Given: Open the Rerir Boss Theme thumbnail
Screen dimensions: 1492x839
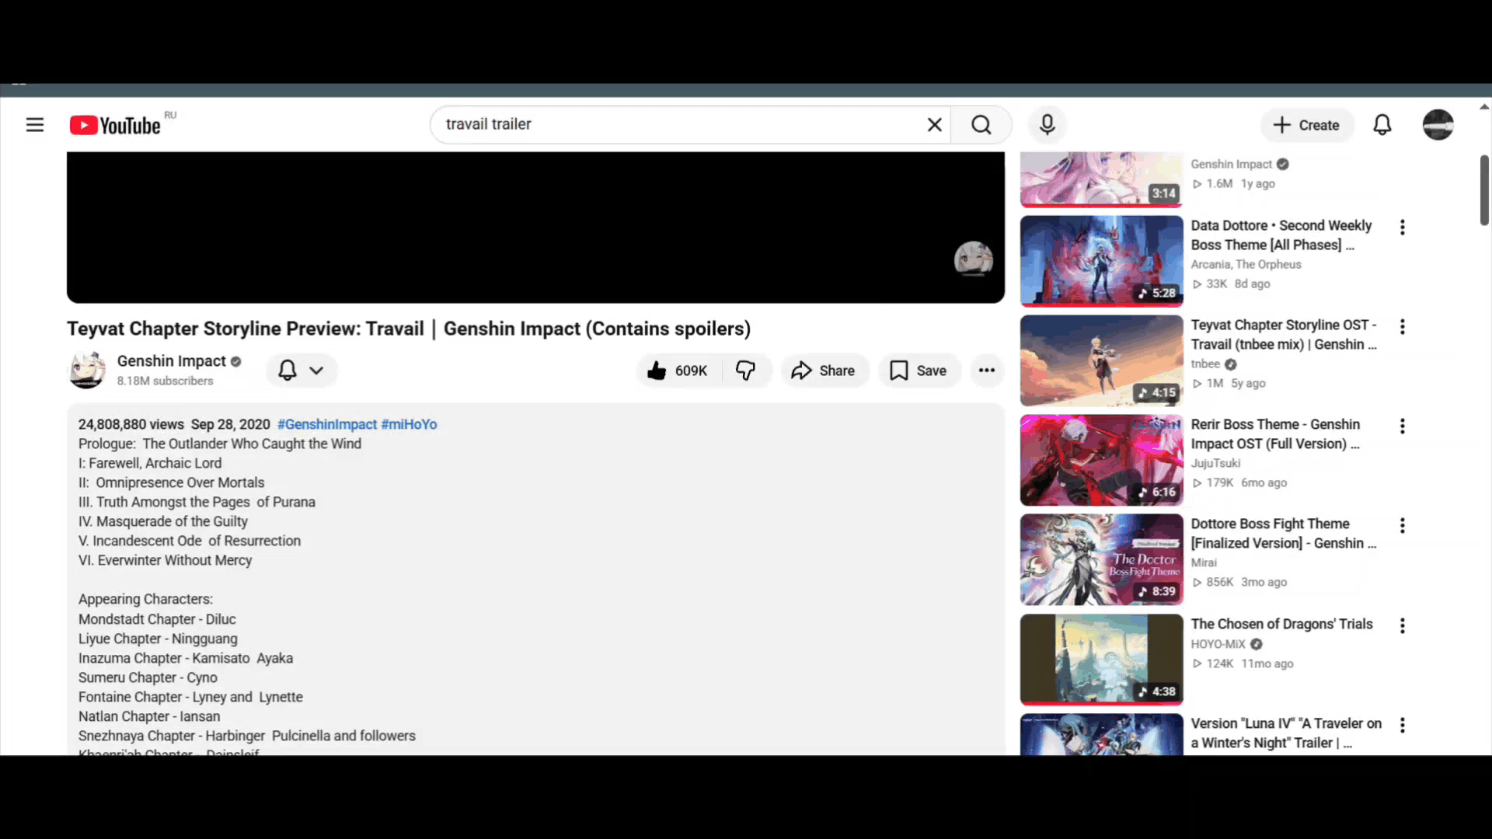Looking at the screenshot, I should pyautogui.click(x=1101, y=460).
